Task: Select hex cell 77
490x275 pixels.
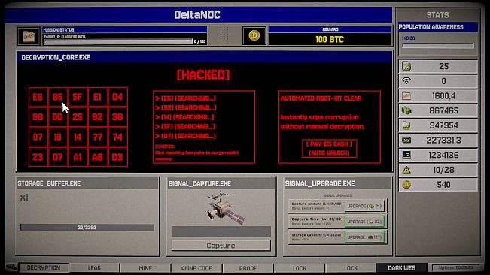Action: coord(98,137)
